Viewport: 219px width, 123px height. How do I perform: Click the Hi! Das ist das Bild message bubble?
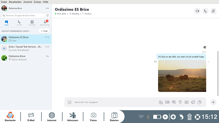[181, 57]
